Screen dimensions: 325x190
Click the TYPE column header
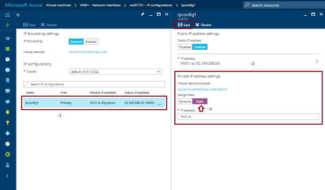click(63, 93)
